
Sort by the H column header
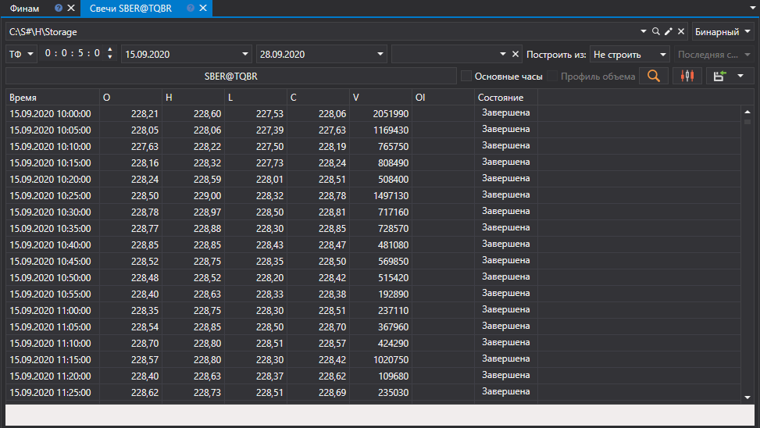[194, 98]
